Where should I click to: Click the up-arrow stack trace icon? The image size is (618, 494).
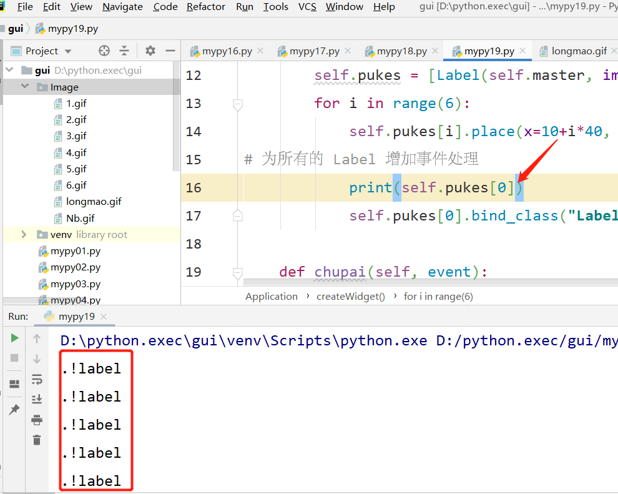(37, 338)
